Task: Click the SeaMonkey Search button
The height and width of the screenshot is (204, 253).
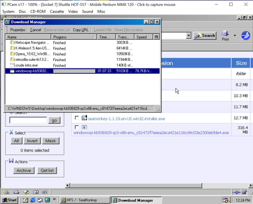Action: (x=205, y=36)
